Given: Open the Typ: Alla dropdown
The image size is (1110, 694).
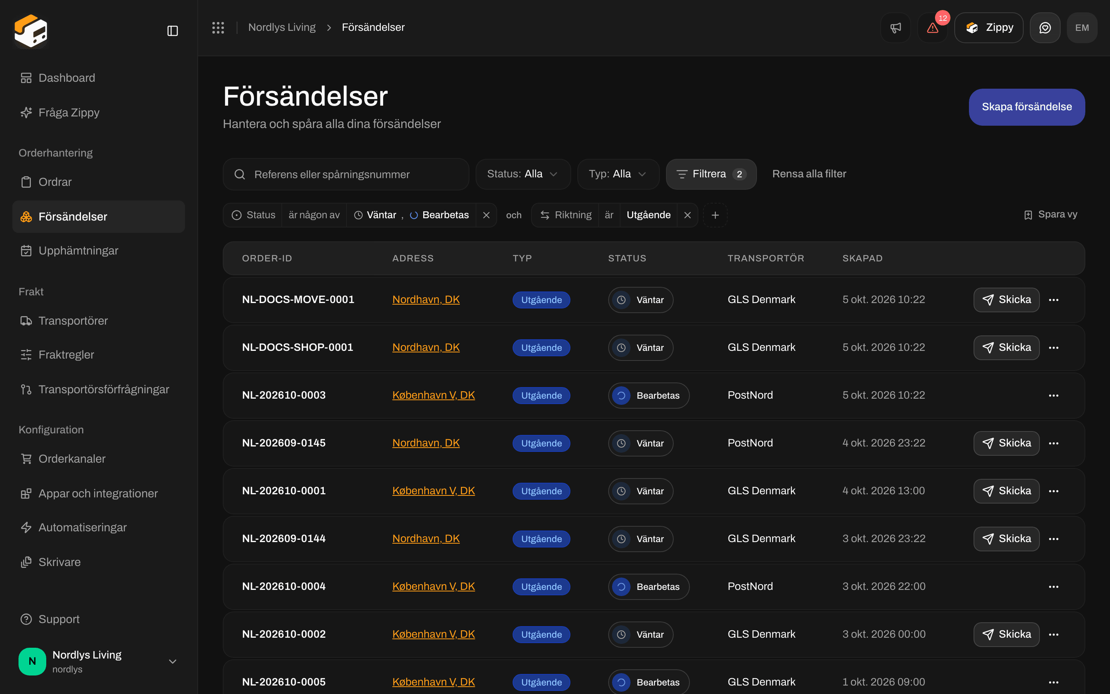Looking at the screenshot, I should (618, 174).
